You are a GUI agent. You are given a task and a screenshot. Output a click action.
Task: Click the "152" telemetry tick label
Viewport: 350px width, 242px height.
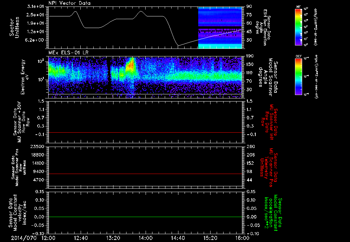251,163
